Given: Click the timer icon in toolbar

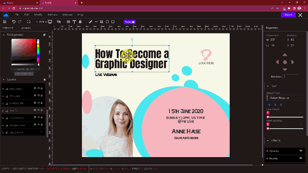Looking at the screenshot, I should click(x=80, y=22).
